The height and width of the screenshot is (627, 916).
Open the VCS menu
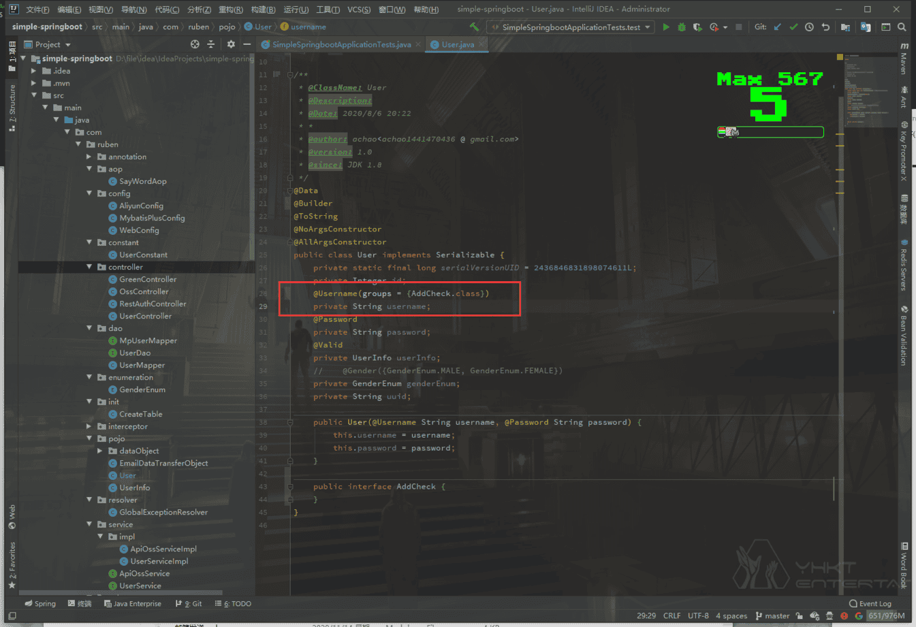[358, 10]
